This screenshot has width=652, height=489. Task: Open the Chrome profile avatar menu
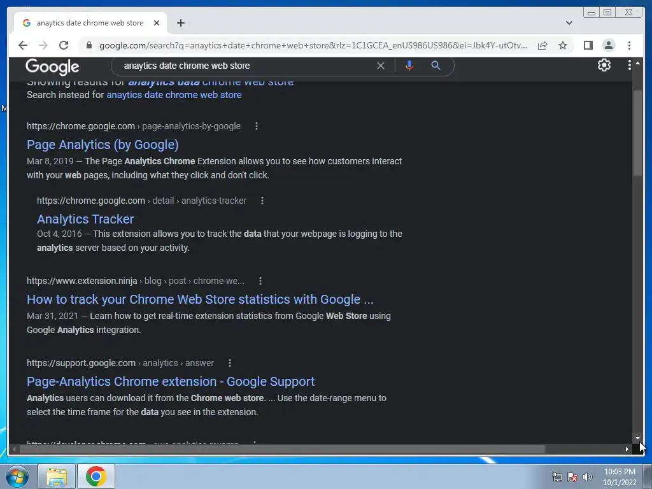tap(608, 45)
